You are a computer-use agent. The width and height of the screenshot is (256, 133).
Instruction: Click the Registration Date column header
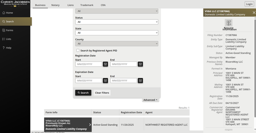point(132,112)
